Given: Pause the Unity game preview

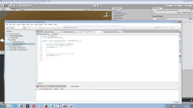Looking at the screenshot, I should point(96,6).
